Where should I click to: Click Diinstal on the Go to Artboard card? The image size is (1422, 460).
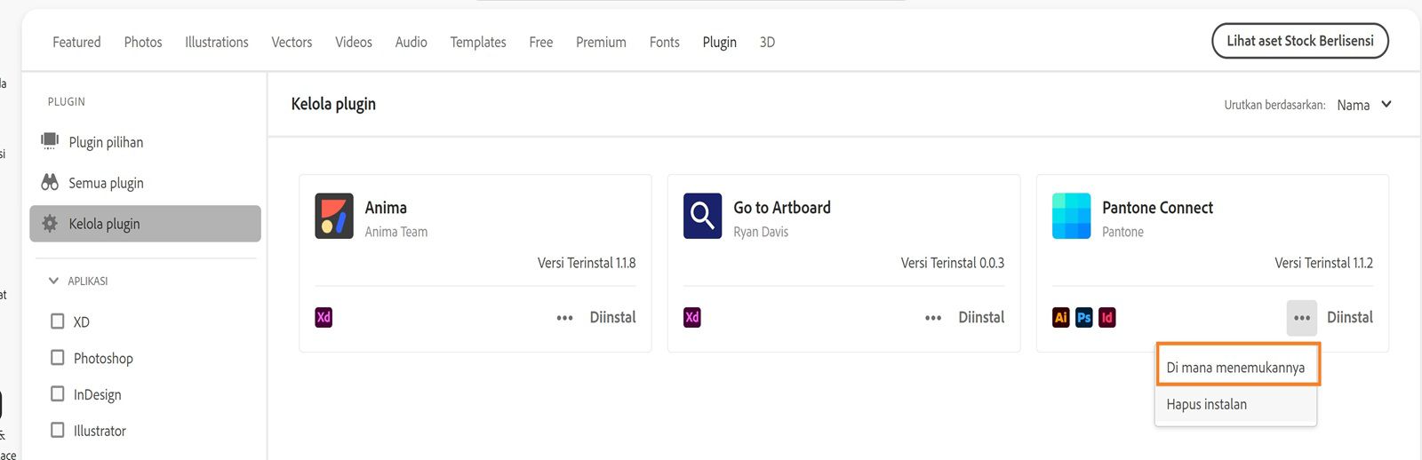click(981, 317)
